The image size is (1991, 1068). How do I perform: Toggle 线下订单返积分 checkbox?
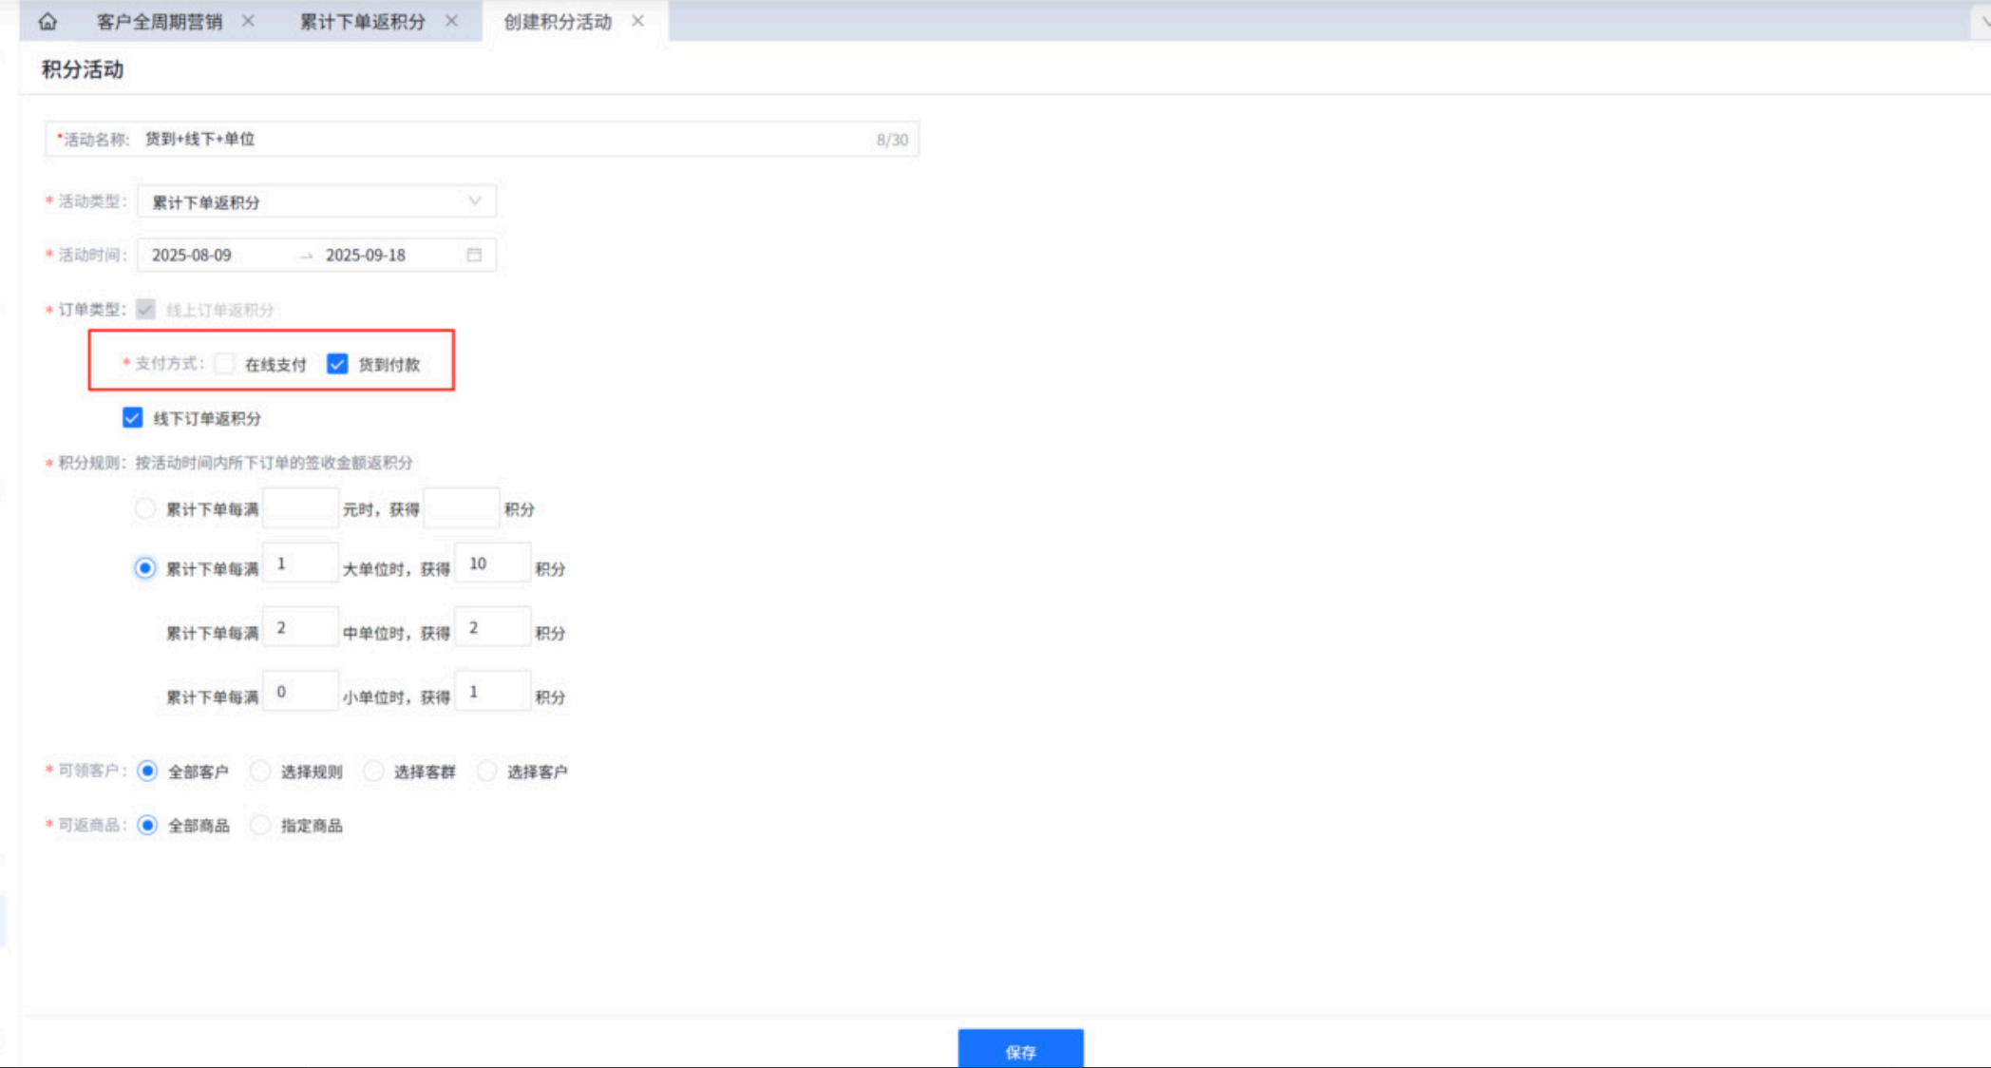pos(133,418)
